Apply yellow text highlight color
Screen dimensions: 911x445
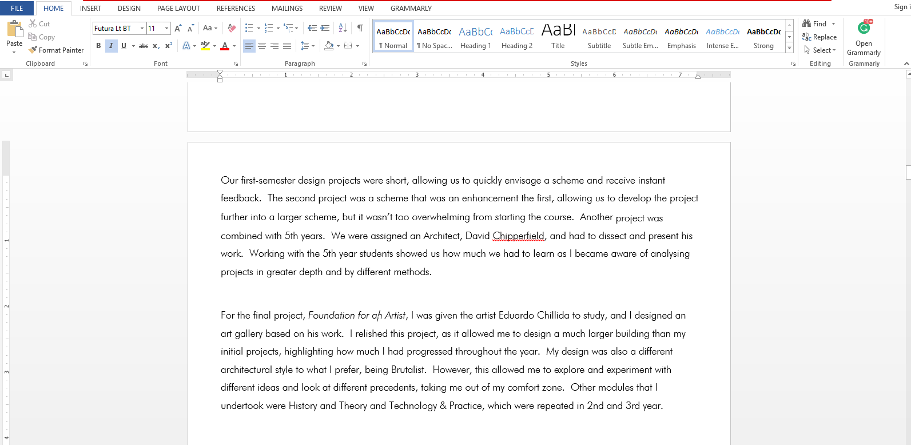click(x=205, y=46)
